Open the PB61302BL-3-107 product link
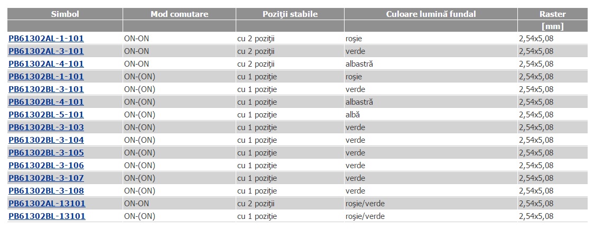This screenshot has width=594, height=229. tap(46, 178)
